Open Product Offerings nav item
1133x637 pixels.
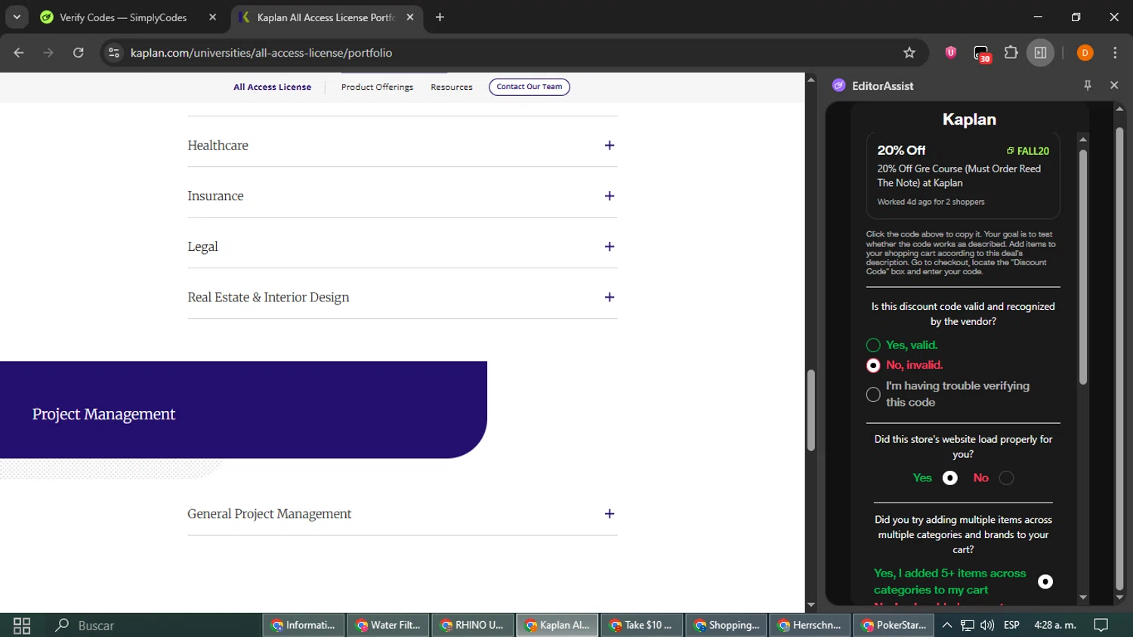377,87
